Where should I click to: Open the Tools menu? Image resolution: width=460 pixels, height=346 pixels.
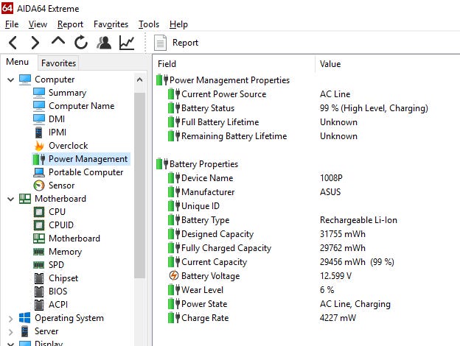[149, 24]
